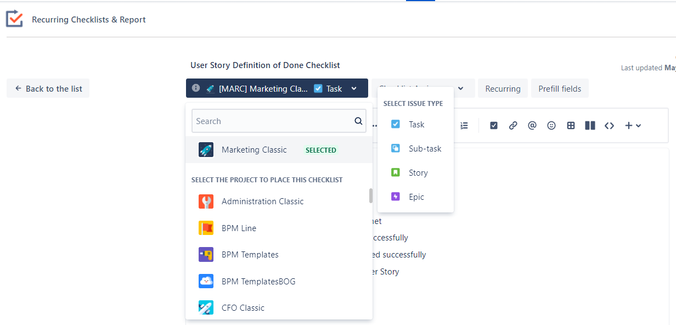
Task: Click the CFO Classic project icon
Action: pyautogui.click(x=206, y=308)
